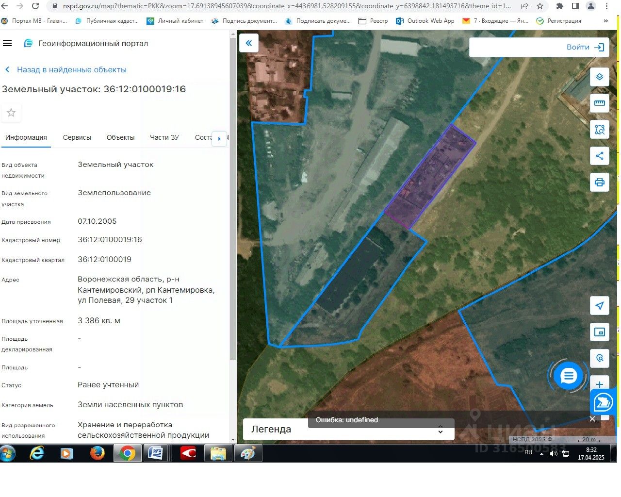This screenshot has width=621, height=497.
Task: Switch to the Части ЗУ tab
Action: pyautogui.click(x=164, y=137)
